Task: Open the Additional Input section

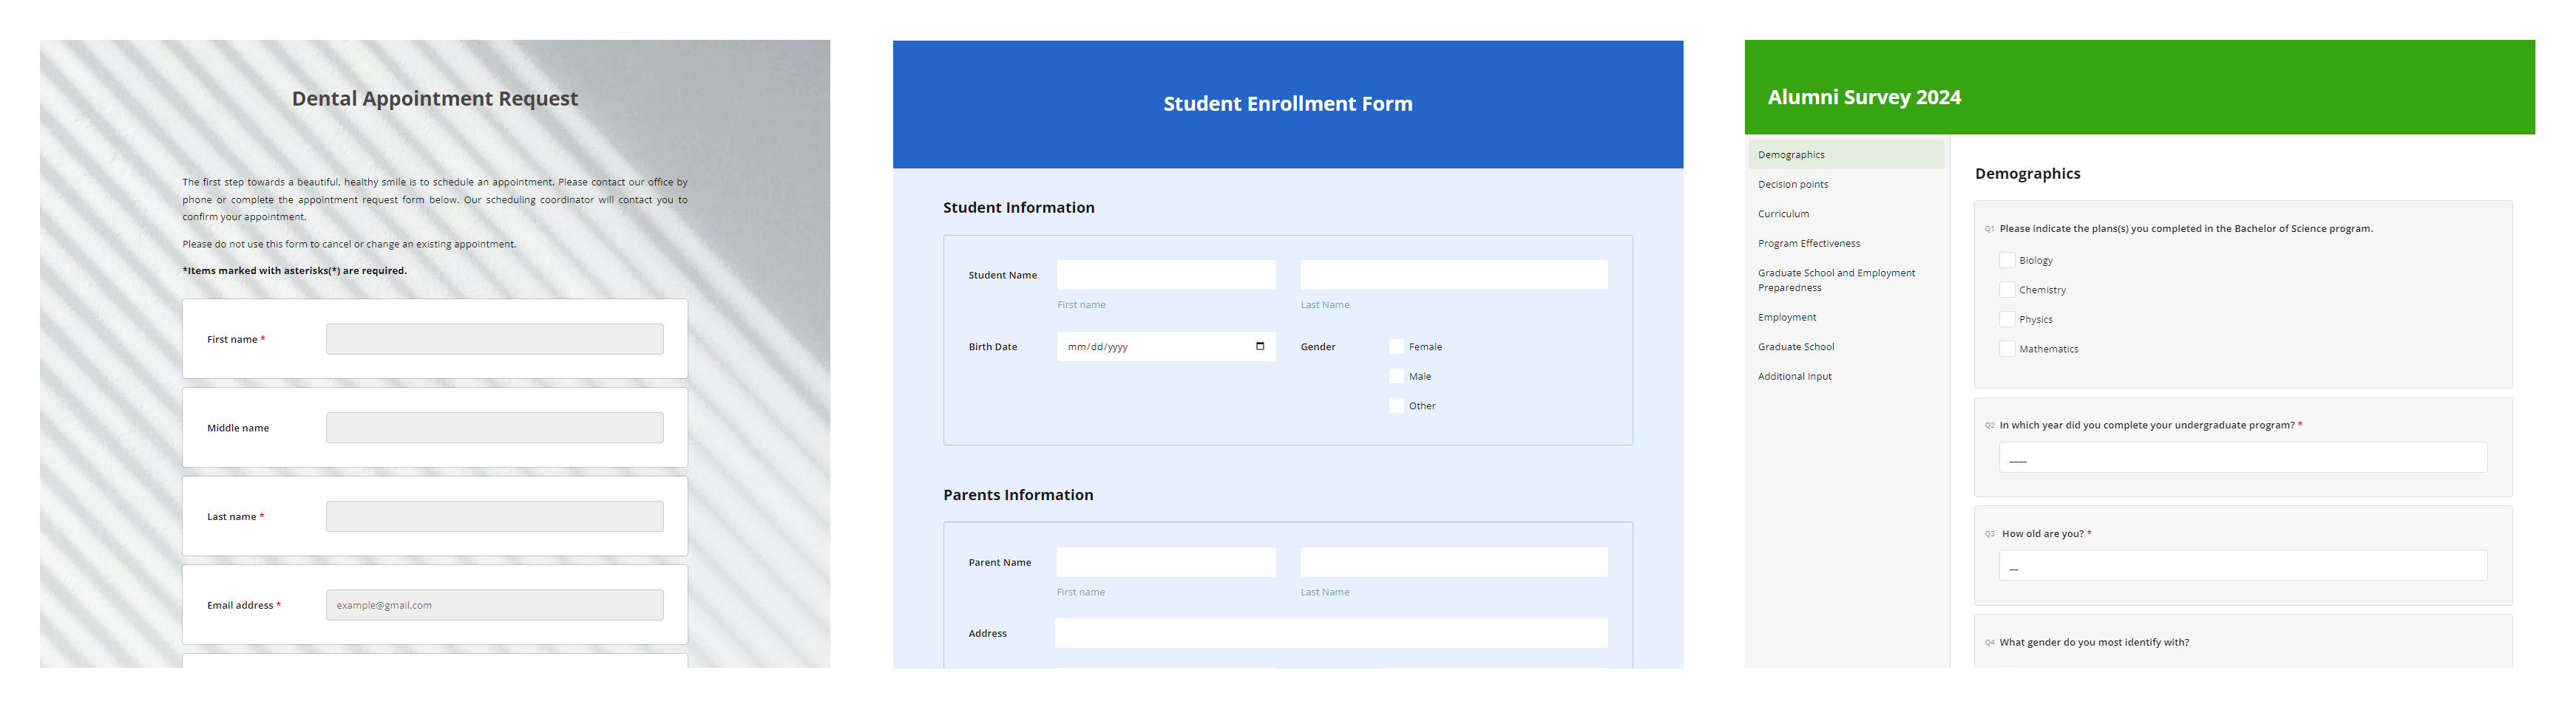Action: (x=1794, y=377)
